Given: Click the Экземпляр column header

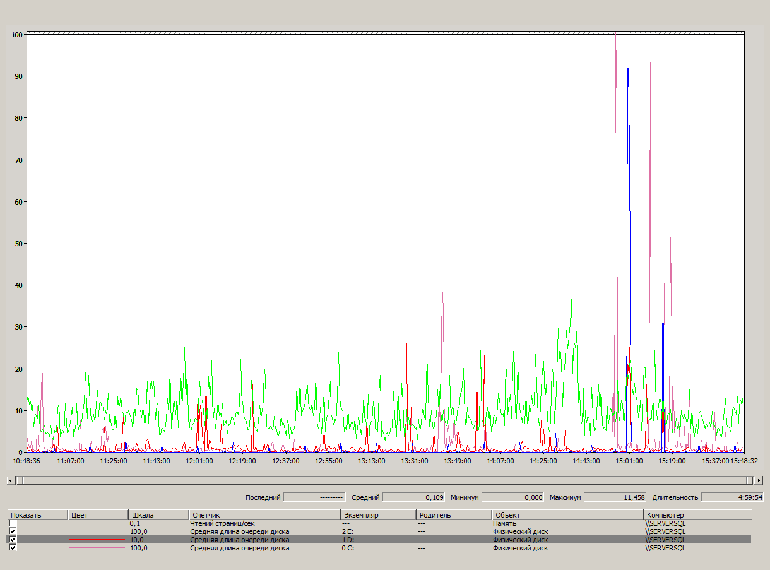Looking at the screenshot, I should [x=377, y=515].
